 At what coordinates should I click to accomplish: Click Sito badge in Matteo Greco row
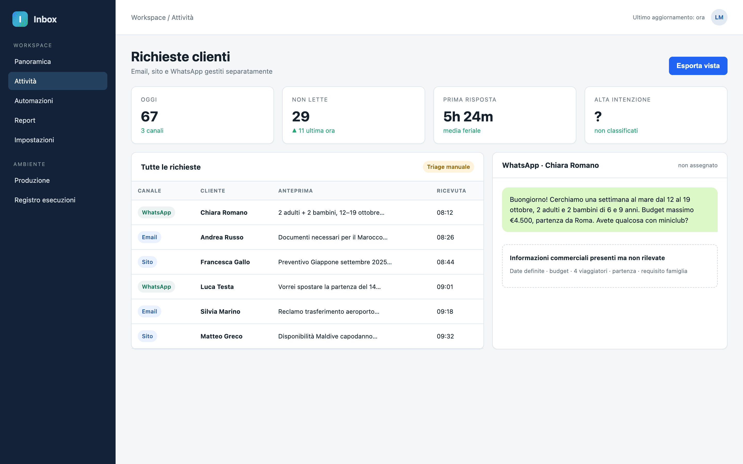(147, 336)
